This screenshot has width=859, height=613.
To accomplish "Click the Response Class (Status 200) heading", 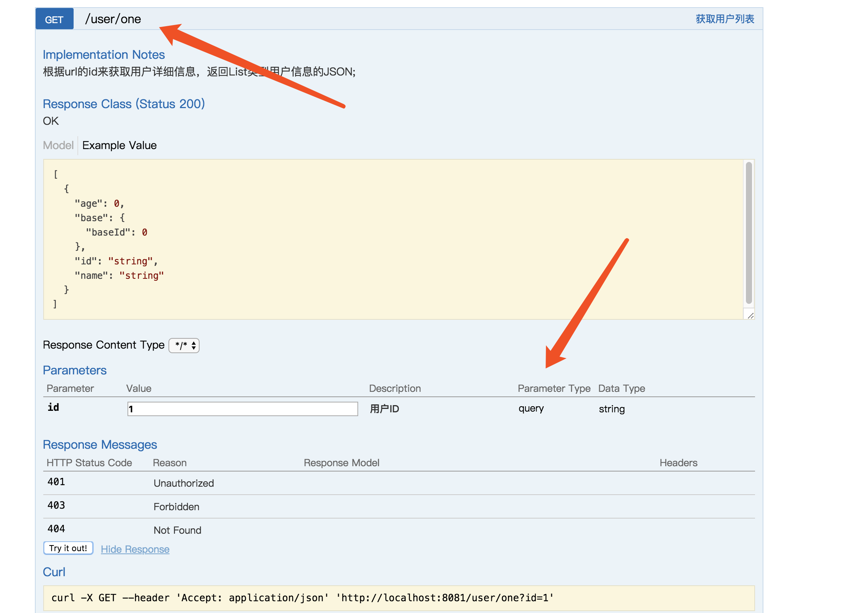I will point(124,104).
